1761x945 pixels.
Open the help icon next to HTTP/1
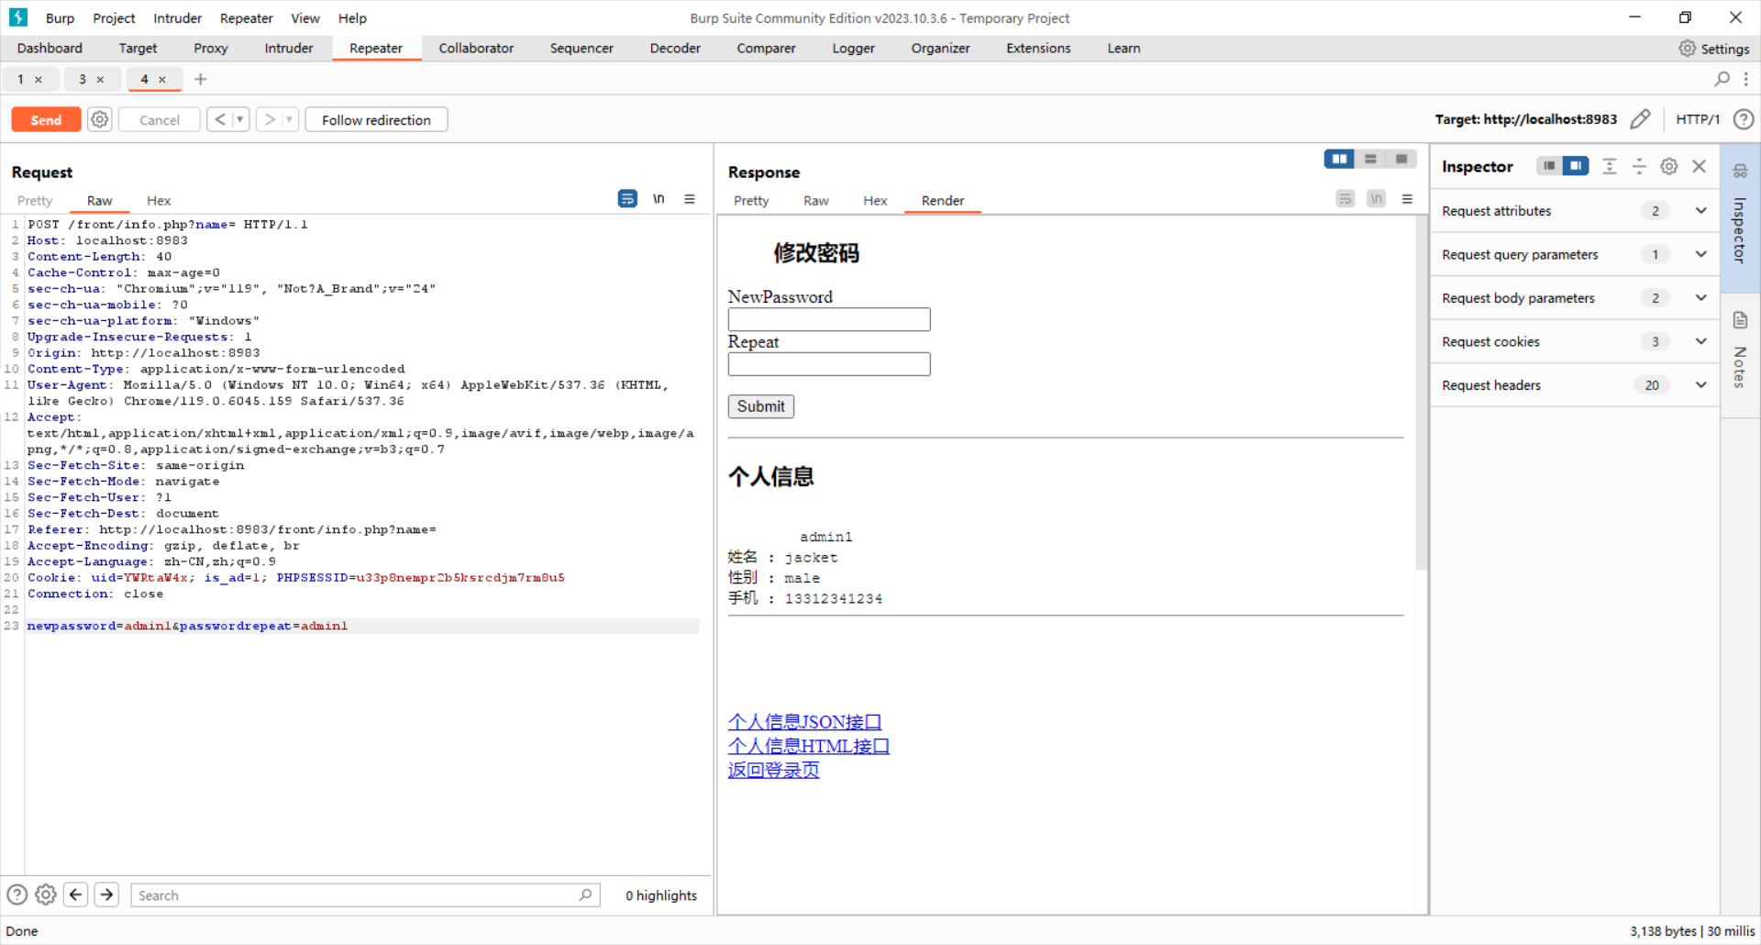point(1744,119)
